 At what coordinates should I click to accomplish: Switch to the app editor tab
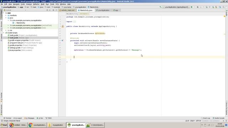click(116, 10)
